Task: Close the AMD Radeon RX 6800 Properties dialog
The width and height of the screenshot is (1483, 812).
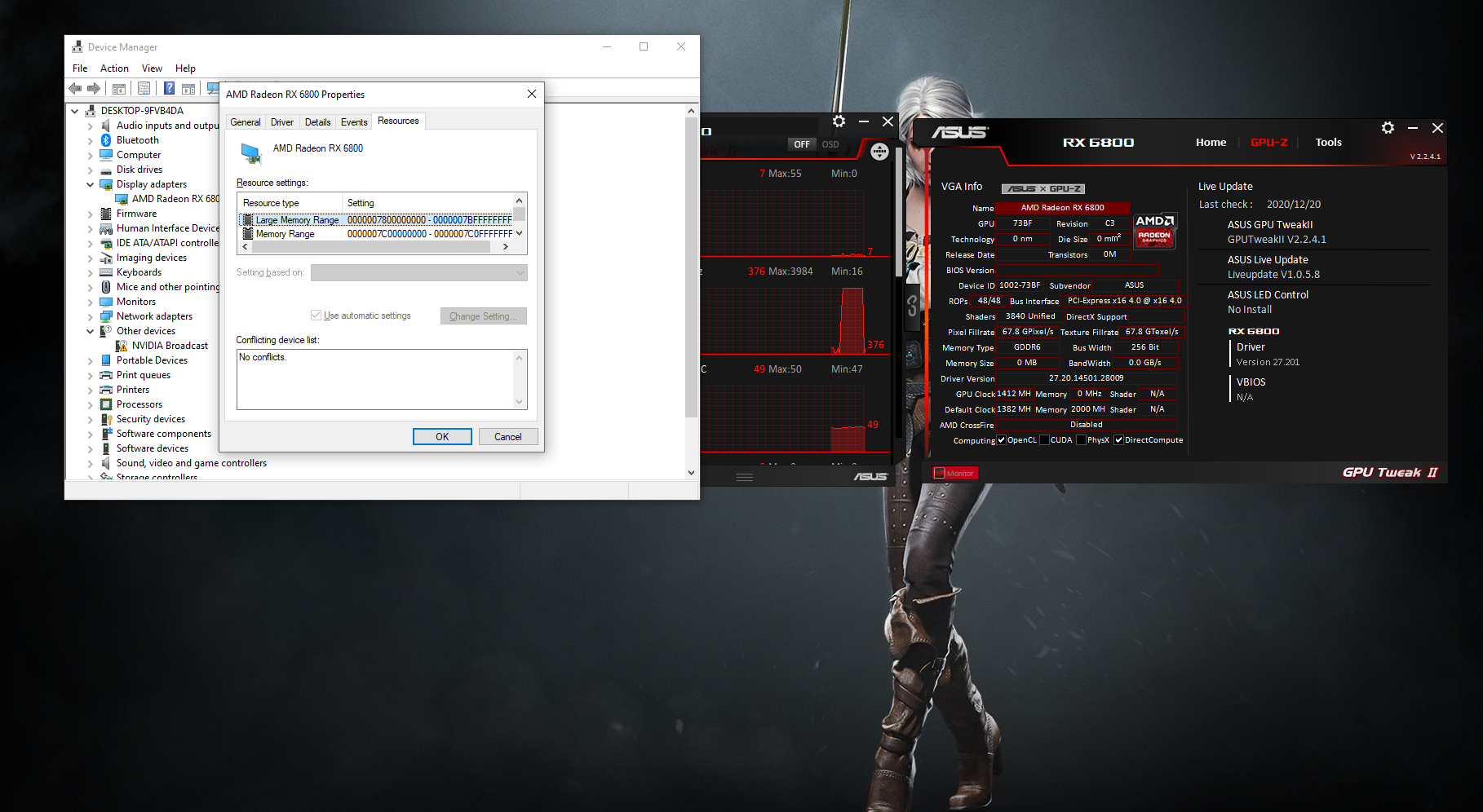Action: (532, 94)
